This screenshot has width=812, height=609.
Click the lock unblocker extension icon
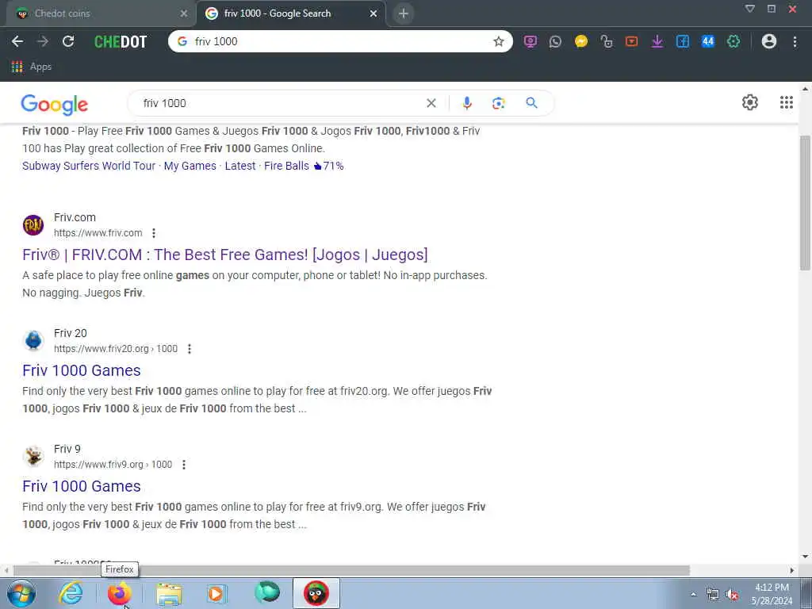(x=607, y=41)
